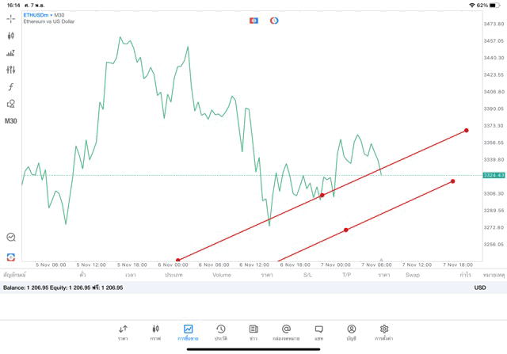
Task: Open the M30 timeframe selector
Action: pos(11,121)
